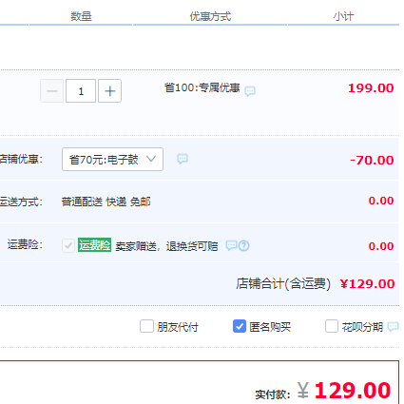Open the 省70元:电子鼓 store discount dropdown

(112, 159)
